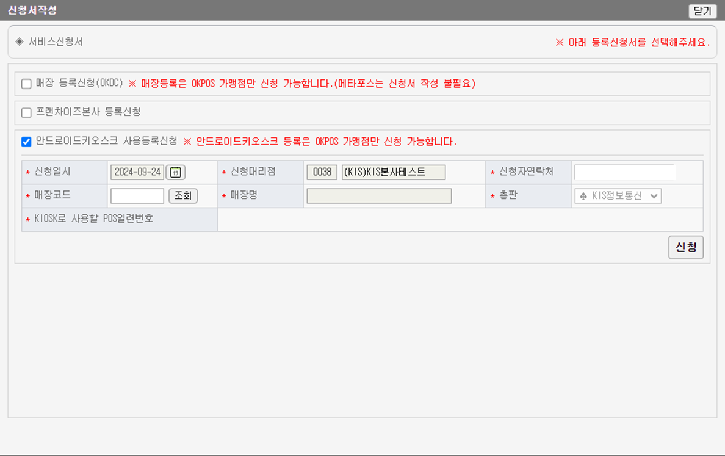Click the diamond icon beside 서비스신청서

pos(20,42)
